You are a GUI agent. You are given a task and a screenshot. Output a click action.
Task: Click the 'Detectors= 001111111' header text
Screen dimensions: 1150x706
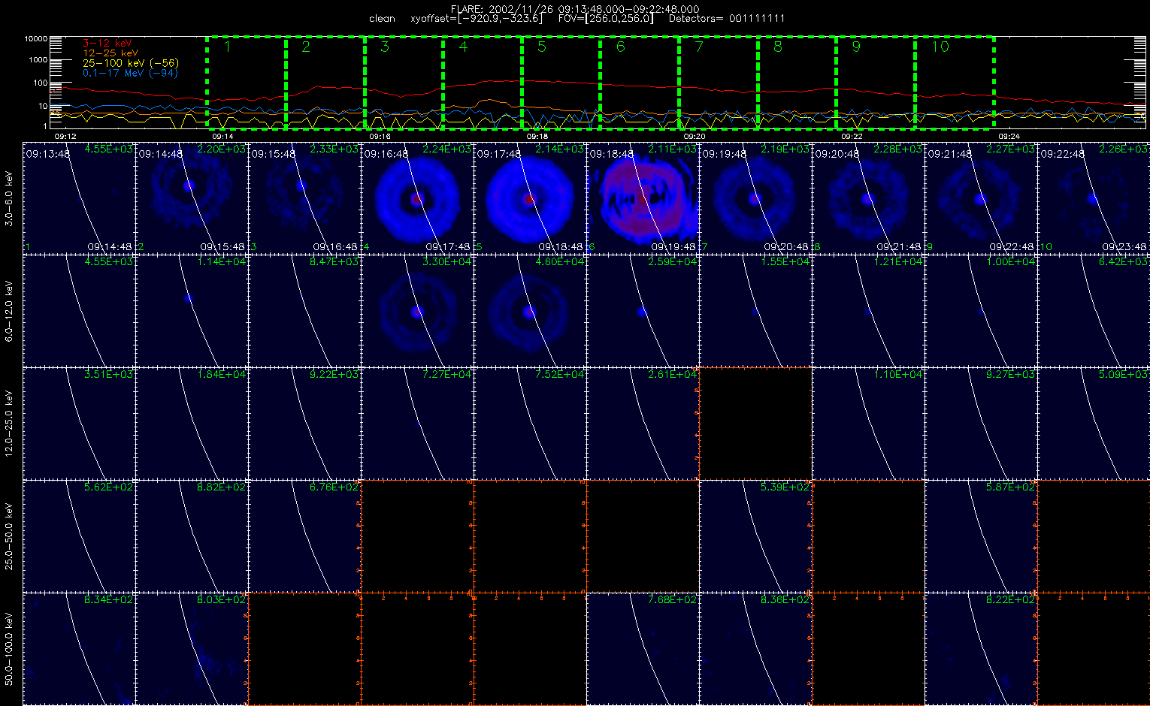[727, 19]
